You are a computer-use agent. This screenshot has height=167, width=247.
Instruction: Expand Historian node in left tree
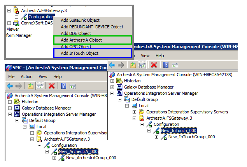(10, 102)
